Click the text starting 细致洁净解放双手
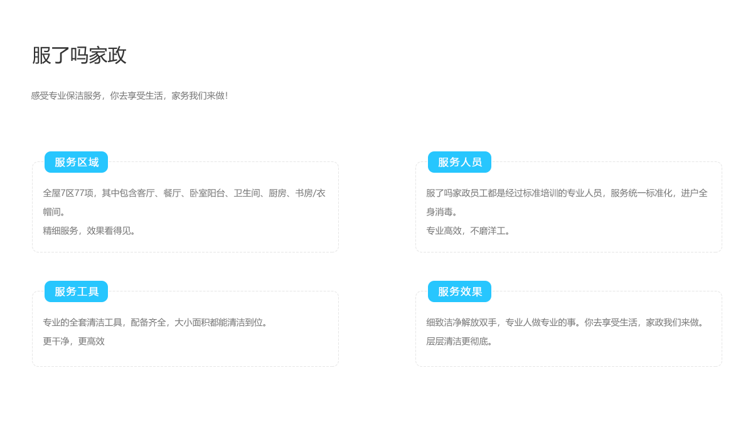The height and width of the screenshot is (429, 753). pyautogui.click(x=567, y=322)
